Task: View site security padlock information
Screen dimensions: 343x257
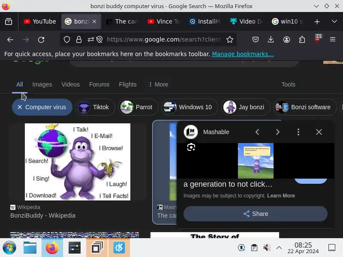Action: coord(79,39)
